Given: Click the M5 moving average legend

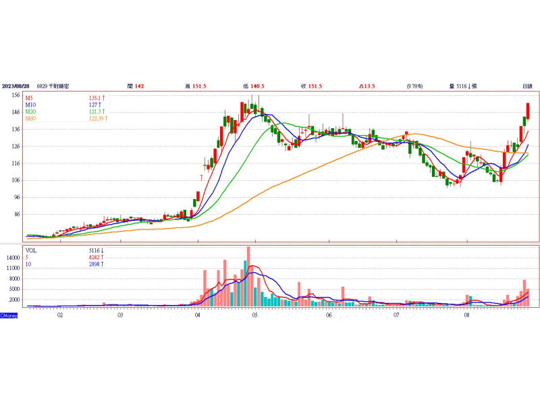Looking at the screenshot, I should coord(29,98).
